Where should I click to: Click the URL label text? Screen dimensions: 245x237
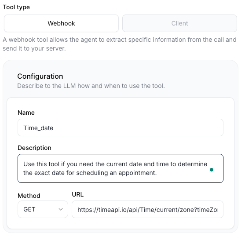point(78,194)
